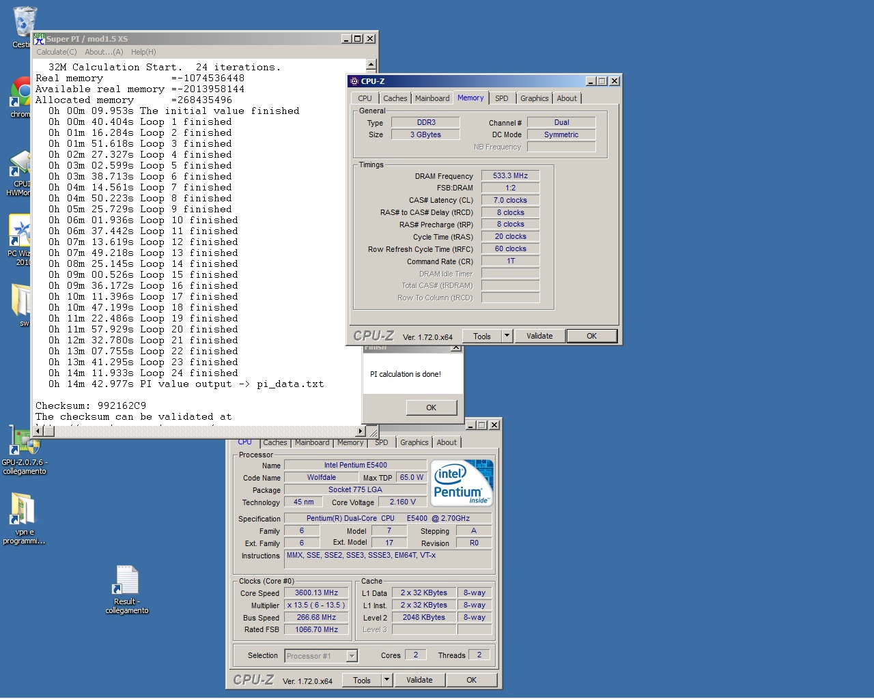This screenshot has height=699, width=874.
Task: Open the Help(H) menu in Super PI
Action: click(143, 52)
